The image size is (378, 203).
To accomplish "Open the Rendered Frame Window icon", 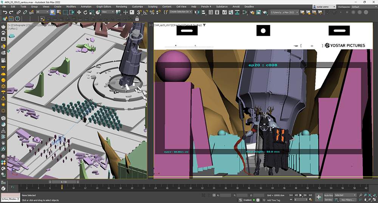I will (259, 12).
